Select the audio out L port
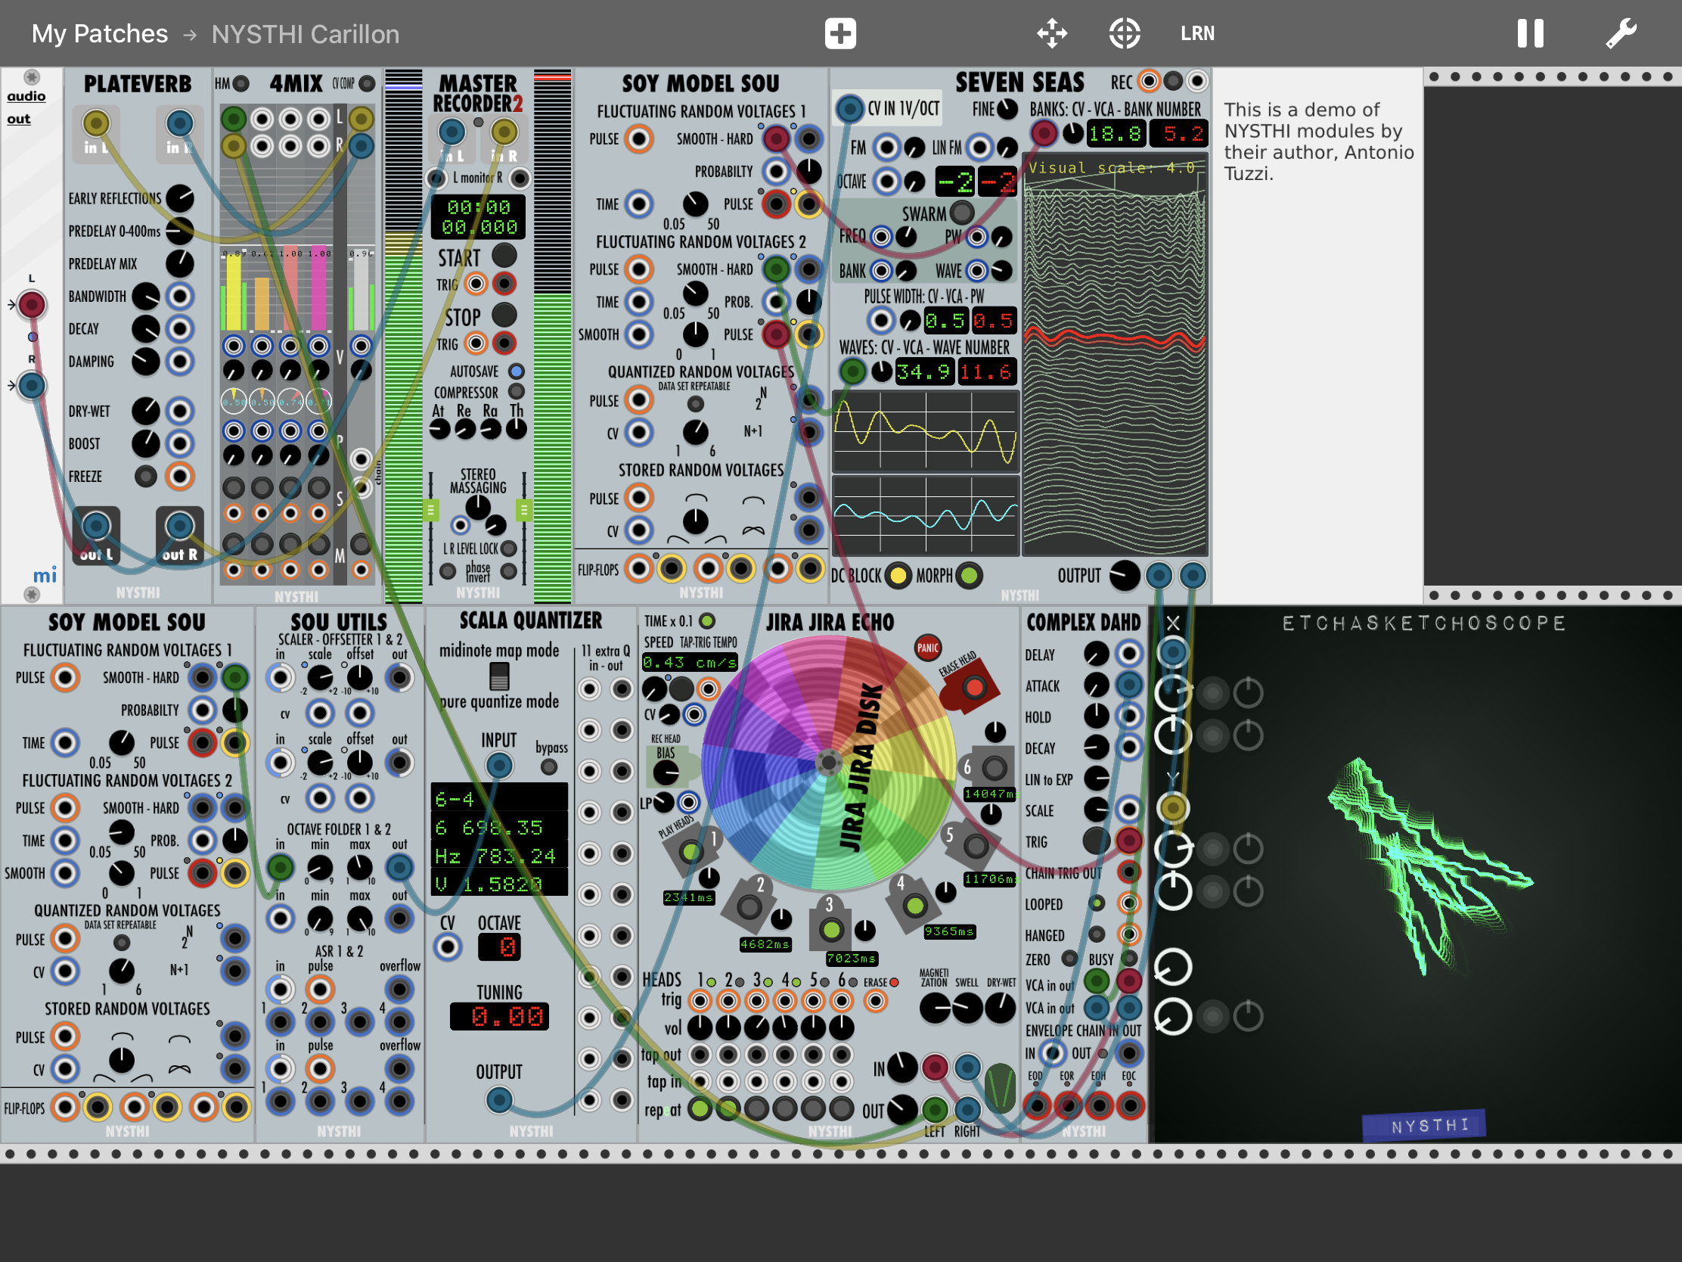 31,304
